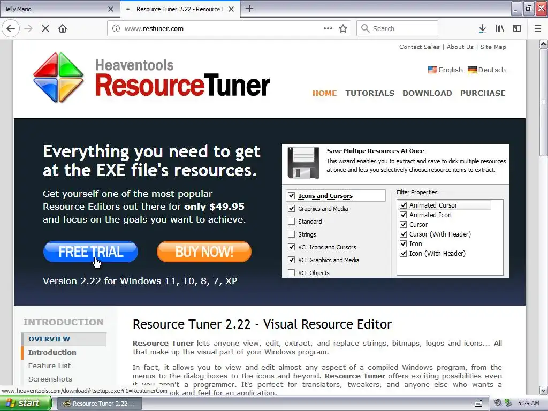Uncheck Animated Cursor filter
This screenshot has width=548, height=411.
pos(404,205)
